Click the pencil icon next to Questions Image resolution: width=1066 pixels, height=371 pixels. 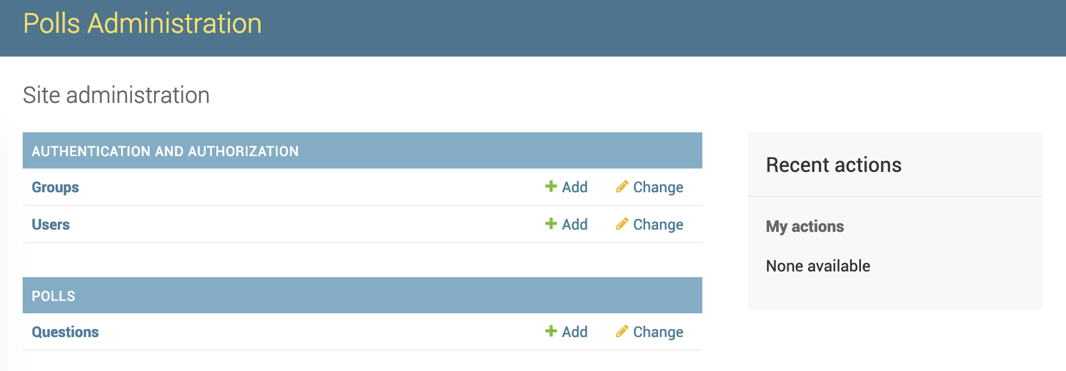(622, 331)
